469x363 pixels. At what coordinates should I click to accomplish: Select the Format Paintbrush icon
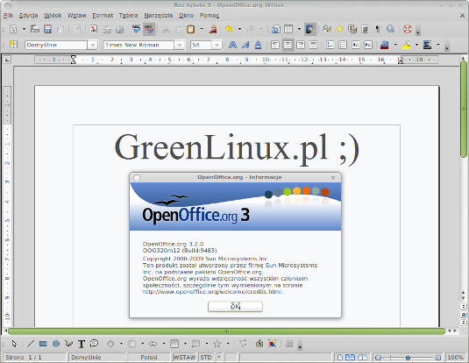pos(213,29)
